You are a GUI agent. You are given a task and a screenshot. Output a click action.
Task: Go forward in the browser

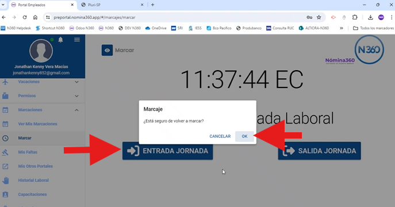pyautogui.click(x=14, y=17)
